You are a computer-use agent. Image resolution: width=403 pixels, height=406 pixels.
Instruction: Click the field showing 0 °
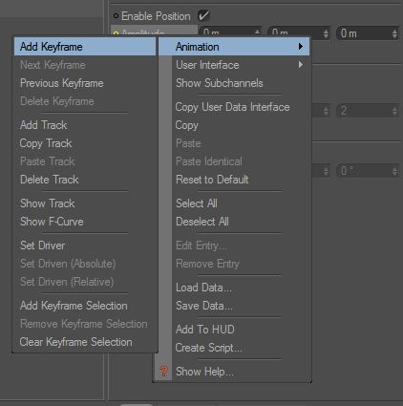368,171
